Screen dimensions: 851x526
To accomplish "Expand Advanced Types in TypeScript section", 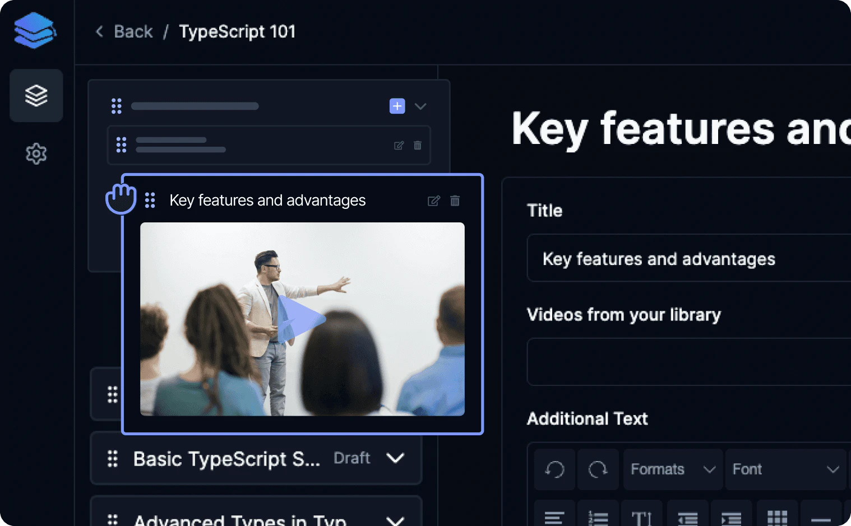I will [x=396, y=520].
